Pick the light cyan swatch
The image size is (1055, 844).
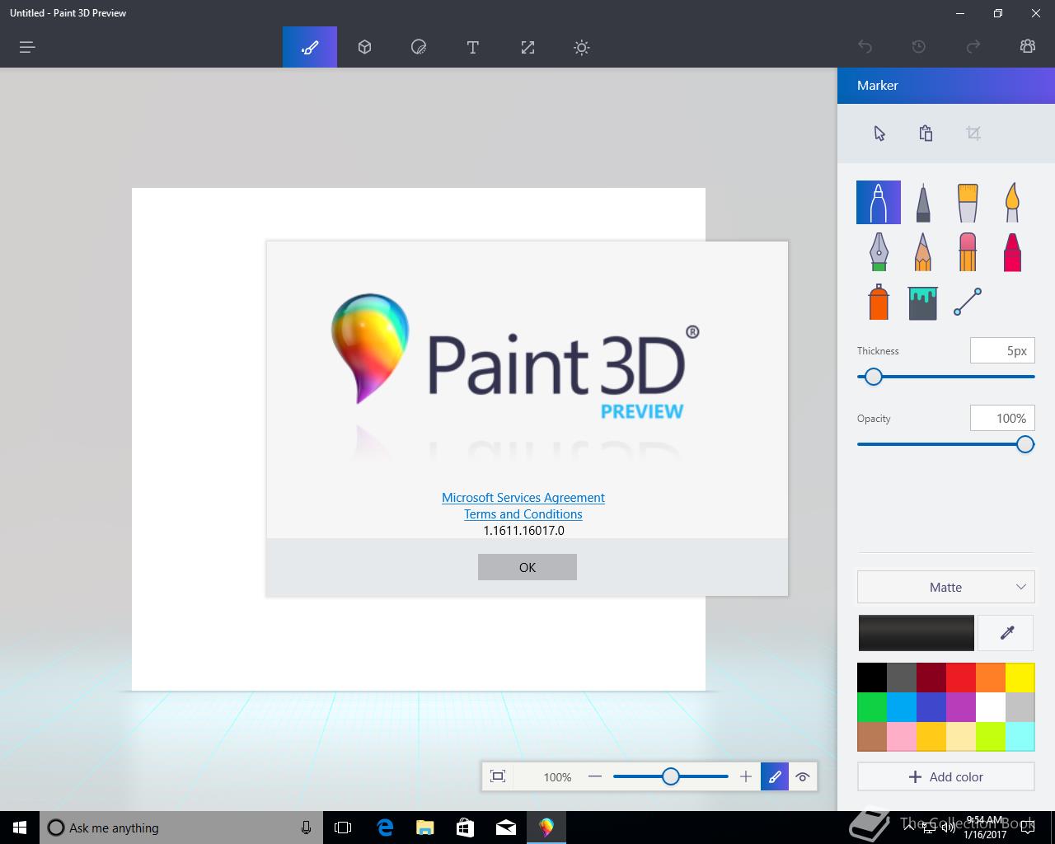coord(1020,737)
